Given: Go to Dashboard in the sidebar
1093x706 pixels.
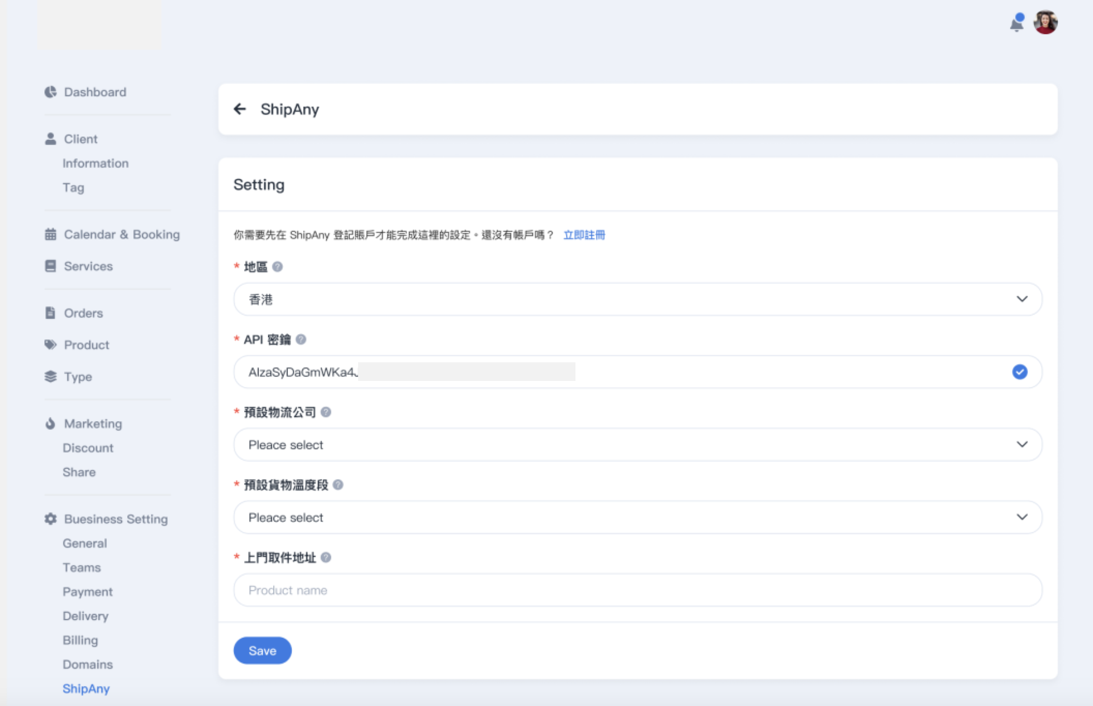Looking at the screenshot, I should (x=95, y=92).
